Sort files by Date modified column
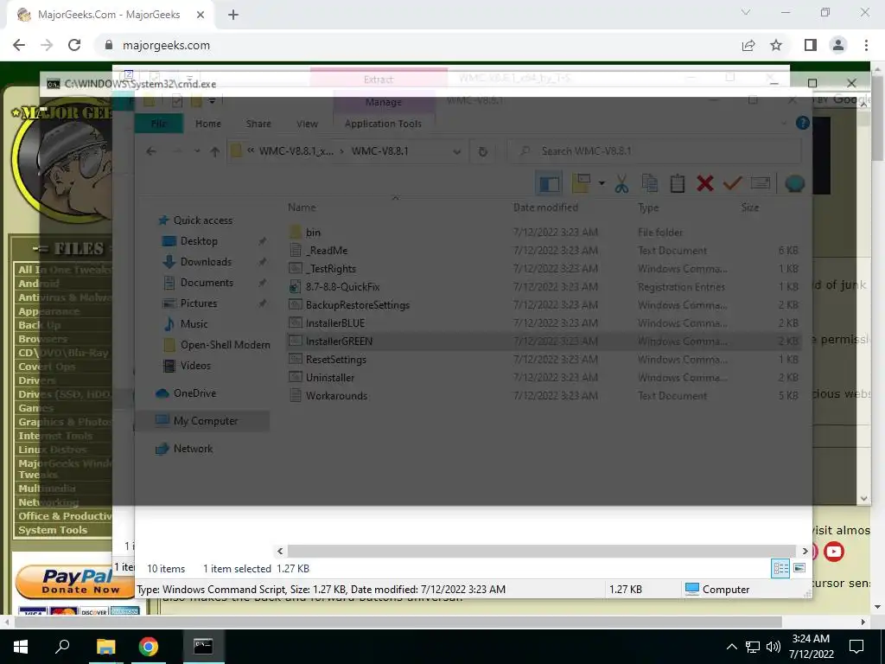 click(545, 207)
